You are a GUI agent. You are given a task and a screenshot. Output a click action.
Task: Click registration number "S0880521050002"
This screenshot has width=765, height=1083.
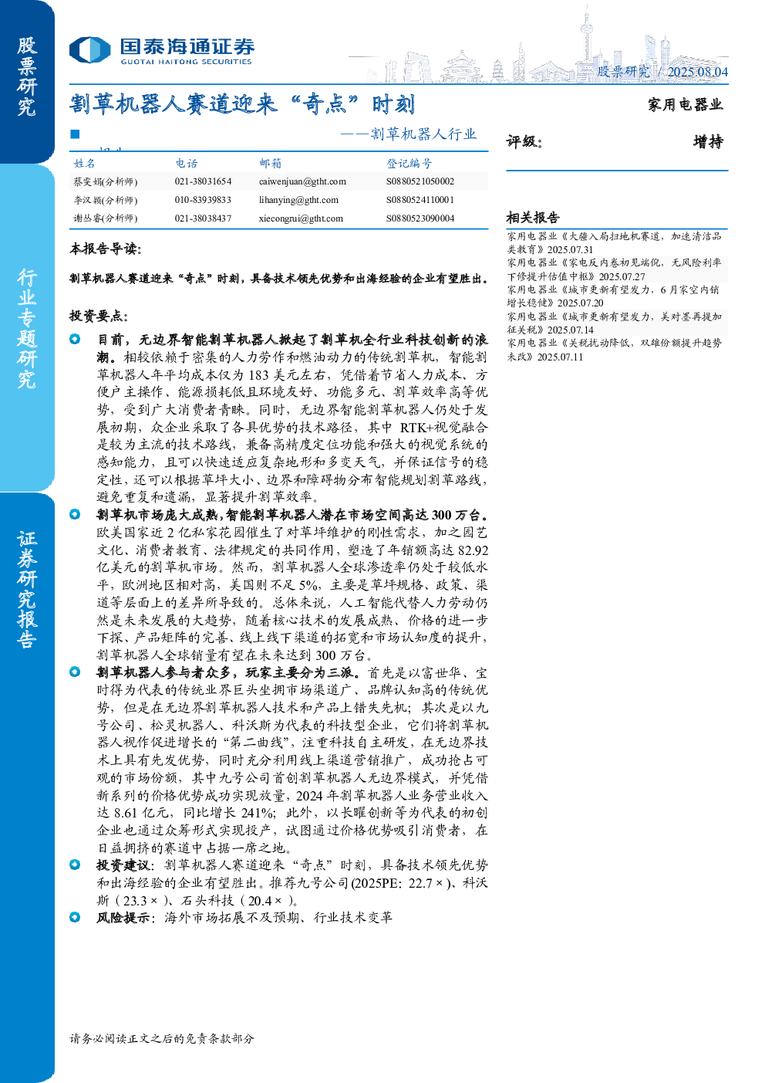(x=420, y=181)
